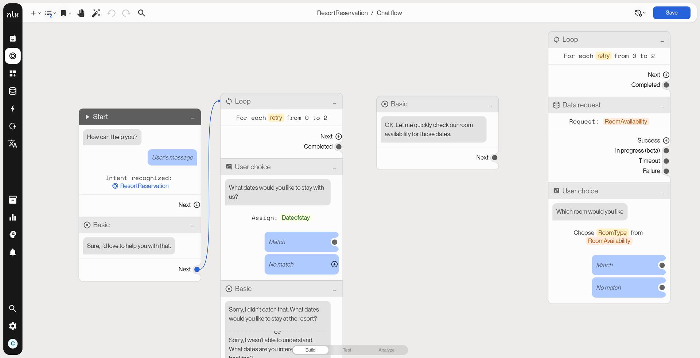Open the bookmark dropdown in the toolbar
700x358 pixels.
coord(70,13)
